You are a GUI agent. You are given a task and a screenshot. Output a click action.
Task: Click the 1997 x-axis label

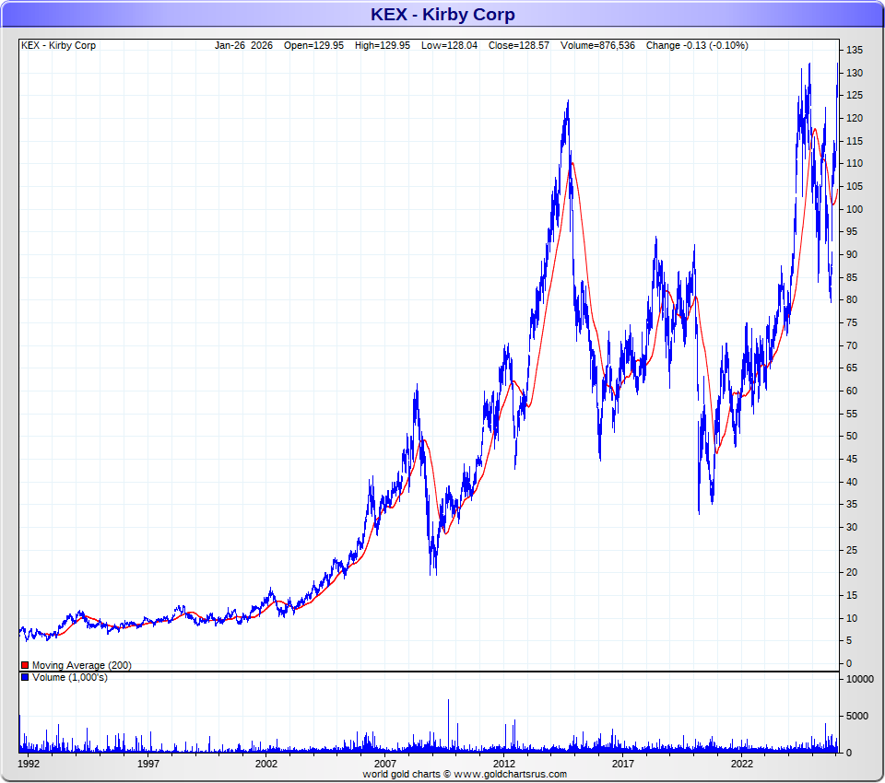[x=148, y=764]
